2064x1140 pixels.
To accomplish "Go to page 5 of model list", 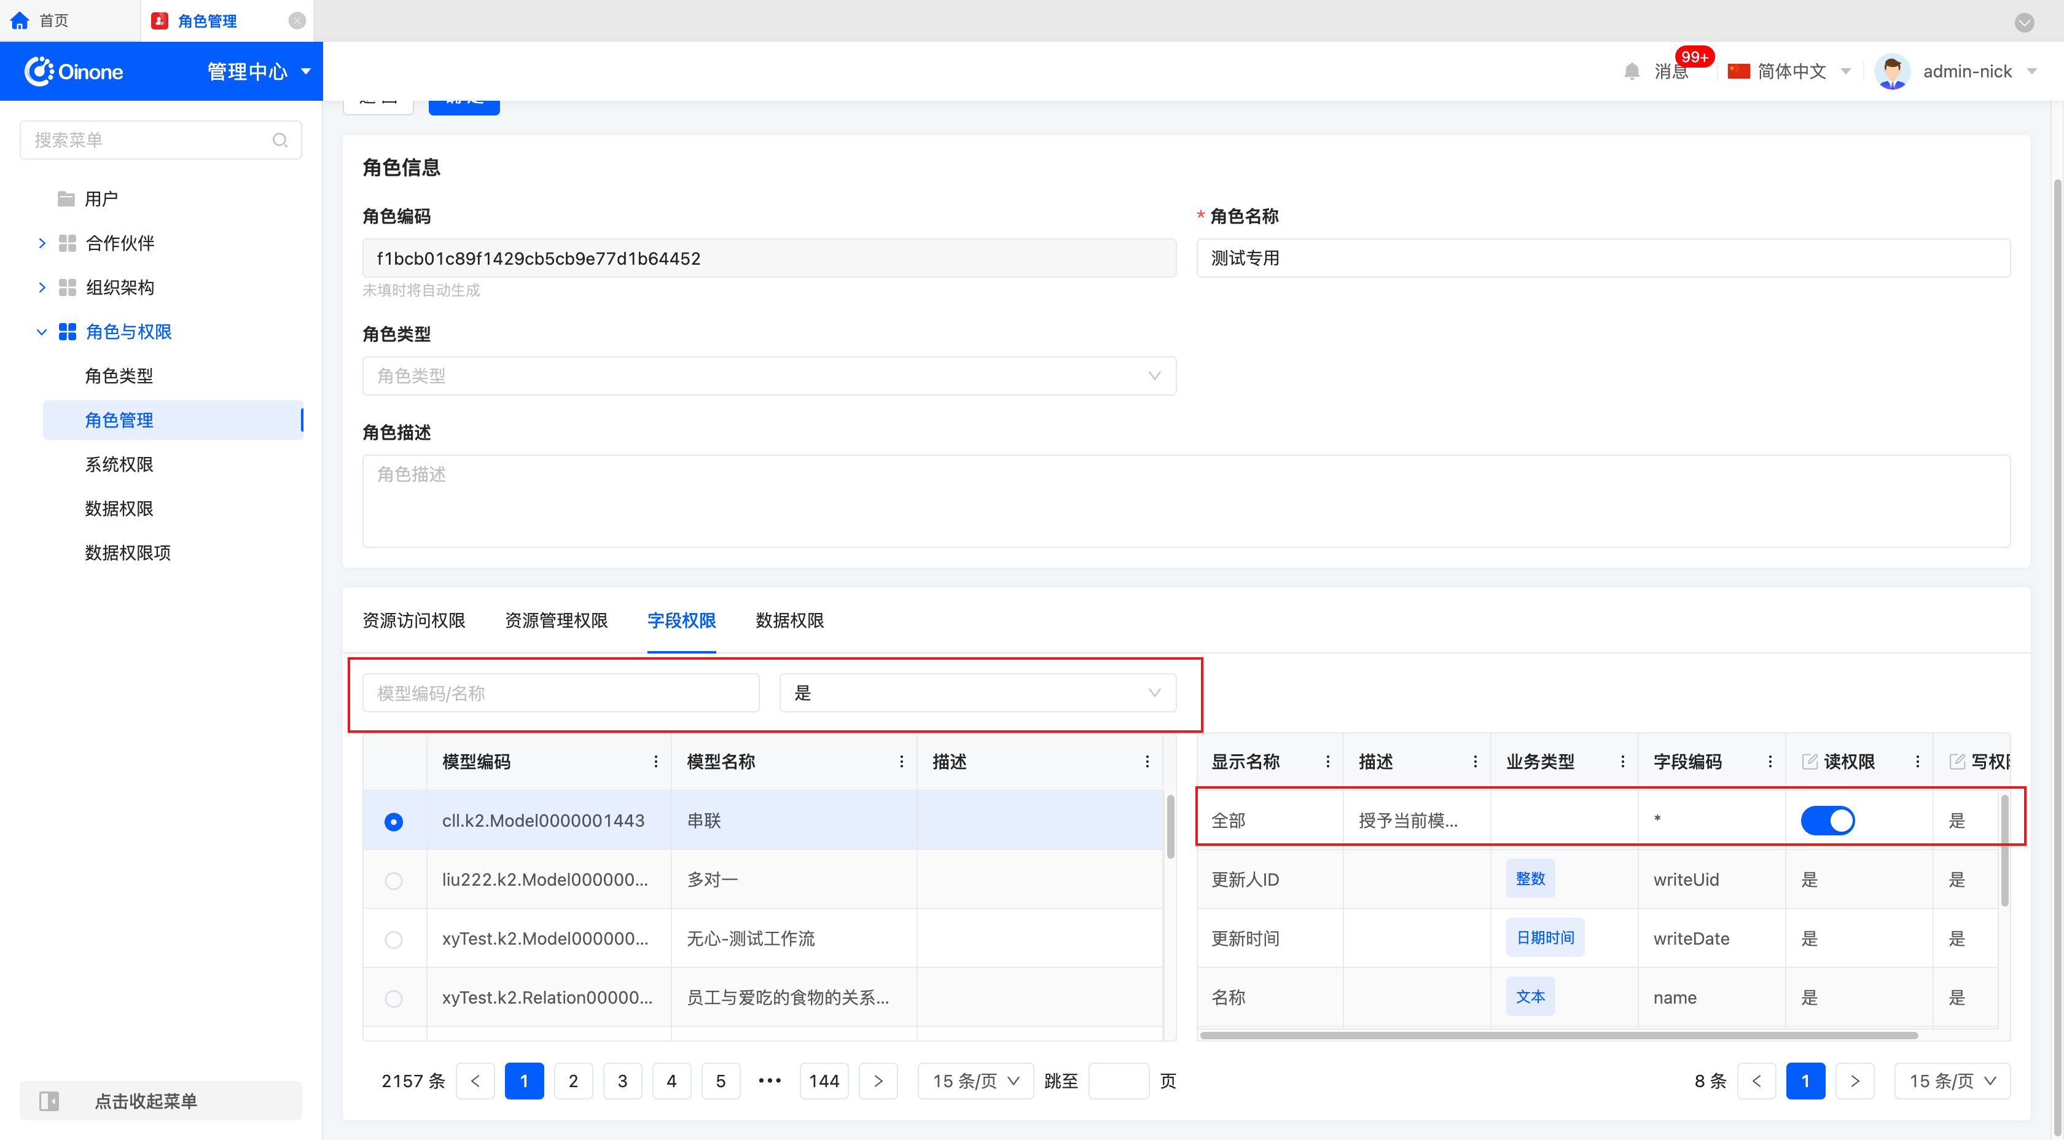I will tap(721, 1080).
